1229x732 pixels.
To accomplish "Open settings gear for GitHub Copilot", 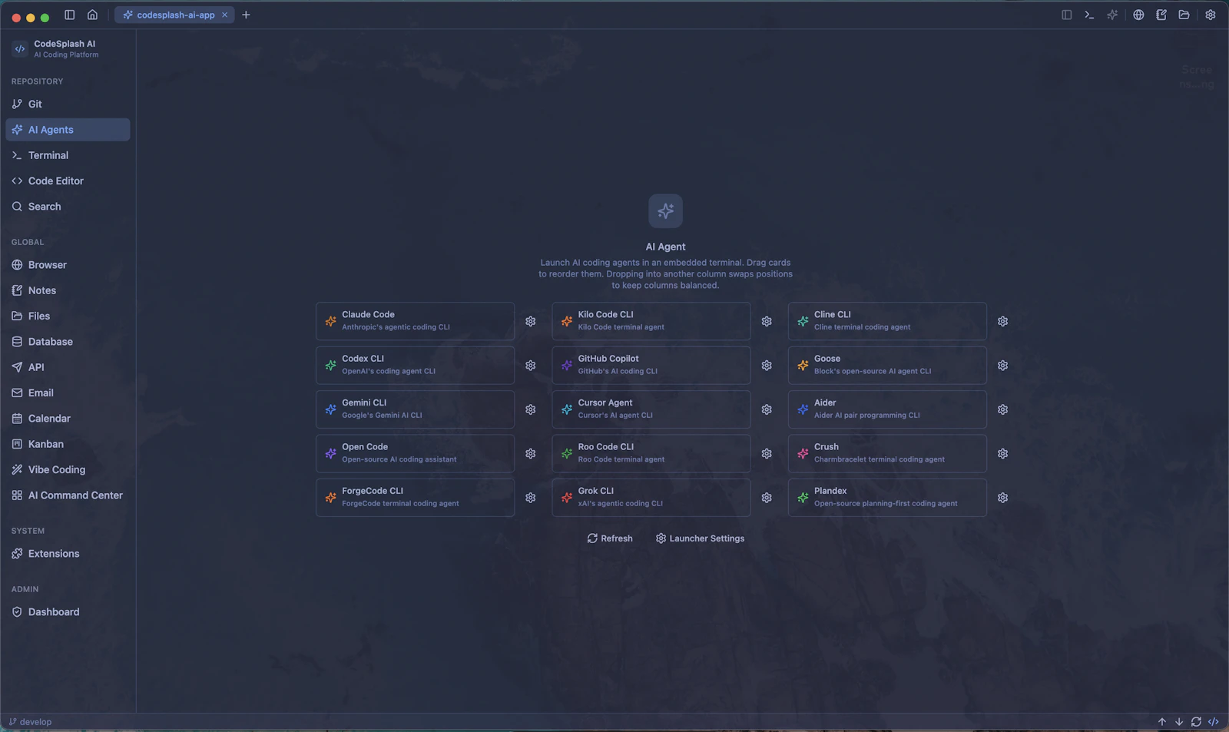I will [x=767, y=366].
